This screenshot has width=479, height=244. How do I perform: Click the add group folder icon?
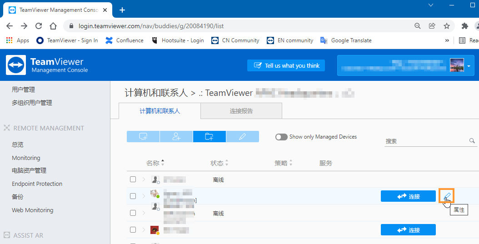[209, 136]
